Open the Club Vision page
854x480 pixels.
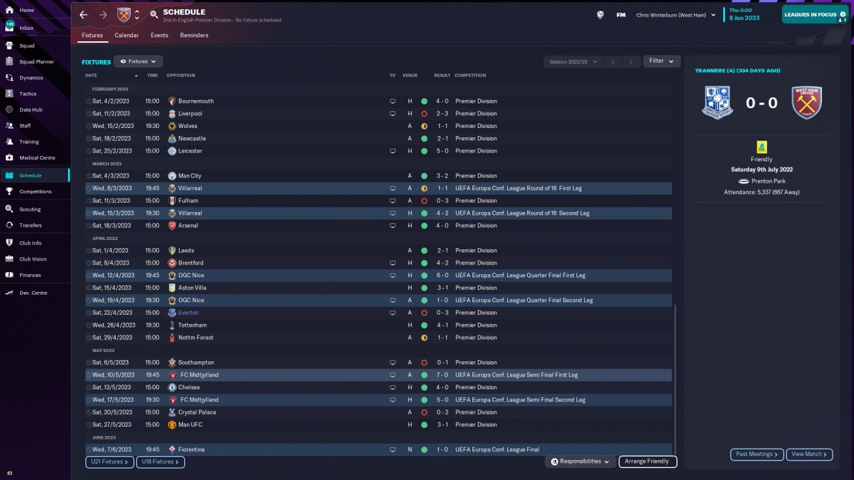tap(33, 259)
